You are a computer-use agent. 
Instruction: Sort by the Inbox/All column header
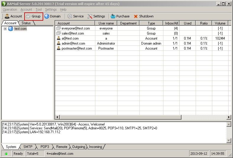pos(171,23)
